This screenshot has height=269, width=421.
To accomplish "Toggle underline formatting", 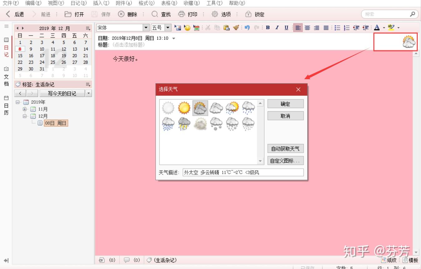I will pyautogui.click(x=286, y=27).
